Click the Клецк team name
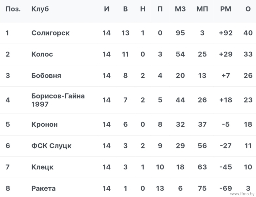The width and height of the screenshot is (256, 197). tap(42, 167)
